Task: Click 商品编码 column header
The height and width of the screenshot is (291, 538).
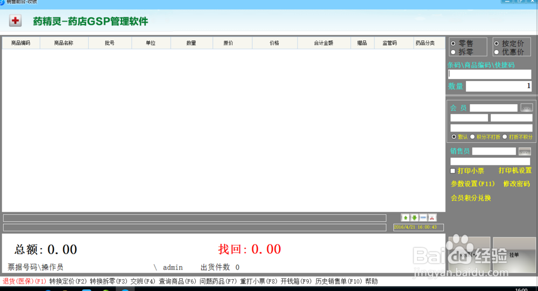Action: [21, 43]
